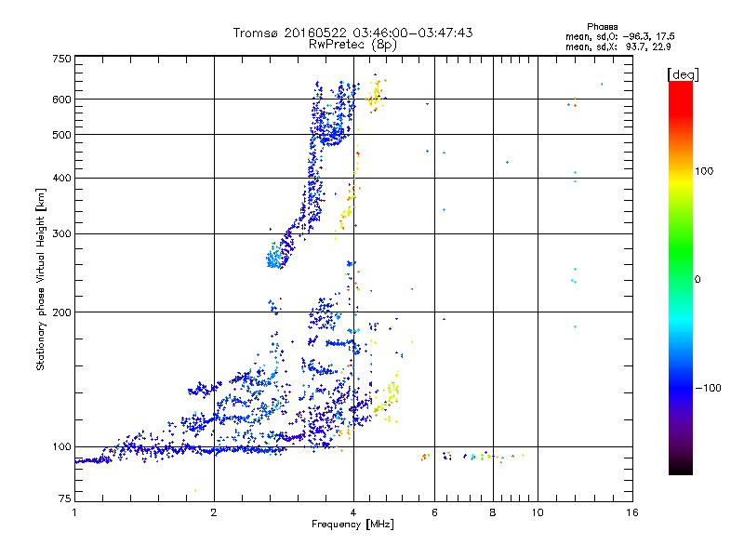The height and width of the screenshot is (558, 744).
Task: Click the plot title with Tromsø timestamp
Action: pyautogui.click(x=352, y=33)
